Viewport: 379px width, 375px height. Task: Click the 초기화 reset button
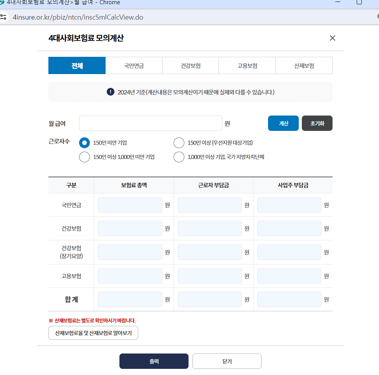317,123
